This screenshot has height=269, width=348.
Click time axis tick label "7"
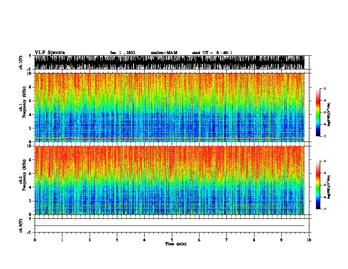227,240
